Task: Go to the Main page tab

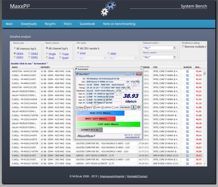Action: pyautogui.click(x=9, y=24)
